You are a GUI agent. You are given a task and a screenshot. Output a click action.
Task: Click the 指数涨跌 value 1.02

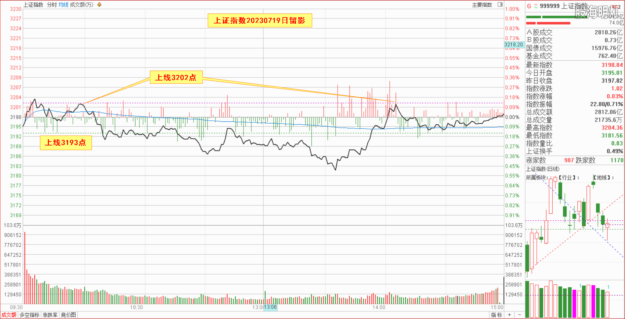[617, 88]
